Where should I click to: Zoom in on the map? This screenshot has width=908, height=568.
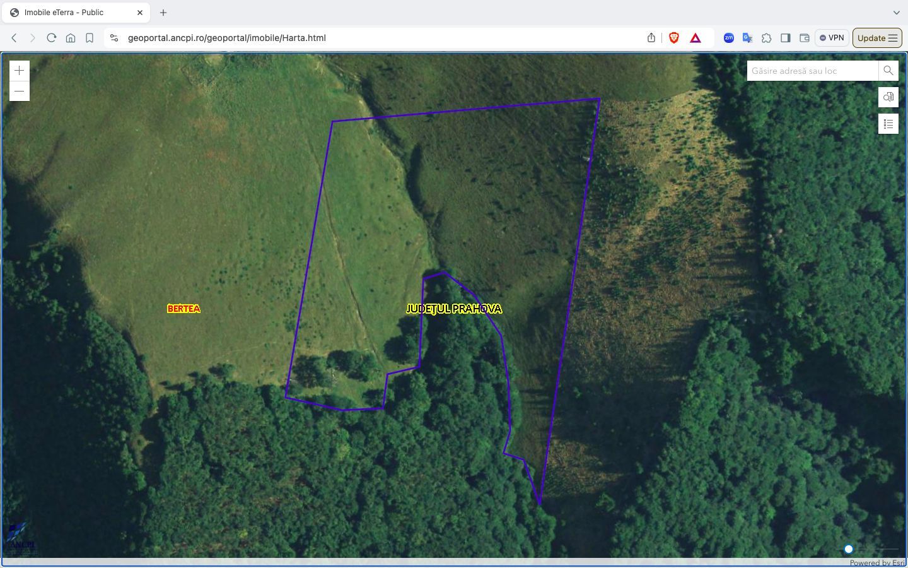[x=19, y=70]
